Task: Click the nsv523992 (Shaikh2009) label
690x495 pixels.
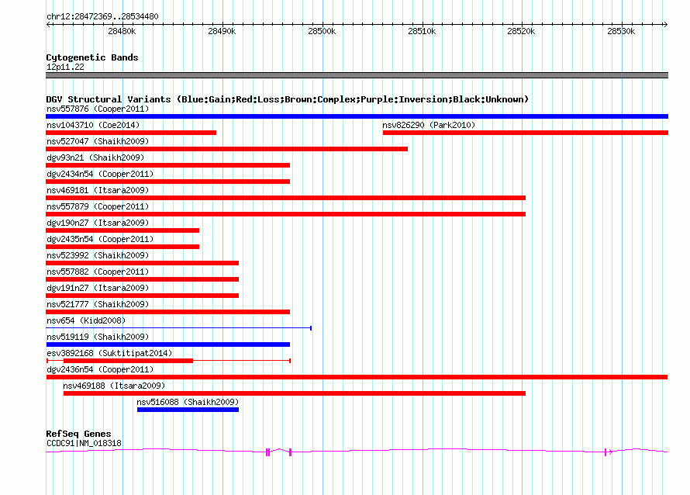Action: pos(98,255)
